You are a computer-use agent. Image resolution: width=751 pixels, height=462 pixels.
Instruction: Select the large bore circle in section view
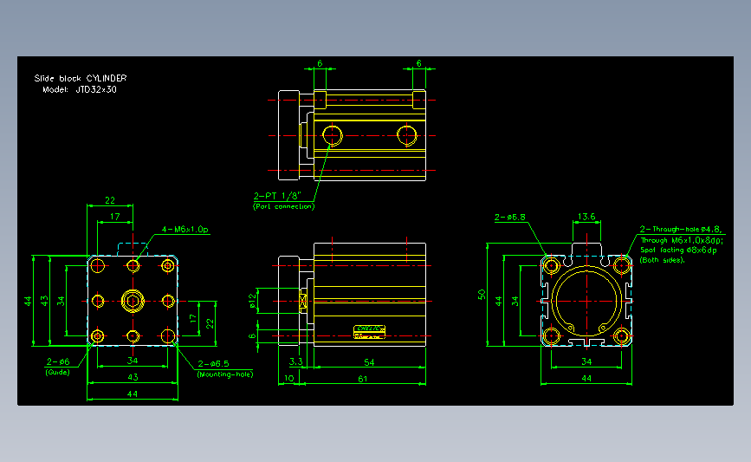pos(586,301)
